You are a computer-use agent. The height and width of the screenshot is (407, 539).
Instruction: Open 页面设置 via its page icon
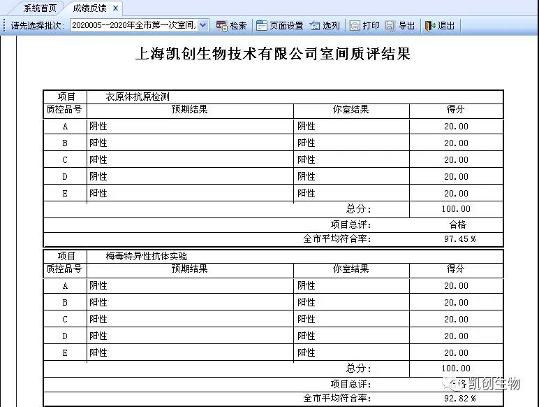coord(262,26)
